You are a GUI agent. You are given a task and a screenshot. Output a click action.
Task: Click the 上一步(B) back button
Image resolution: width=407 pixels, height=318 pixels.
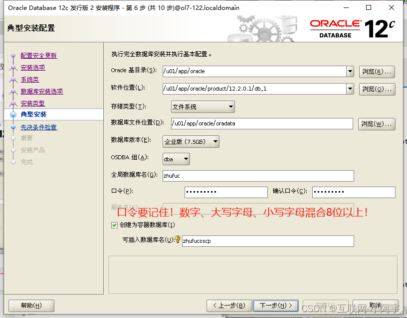pyautogui.click(x=229, y=306)
